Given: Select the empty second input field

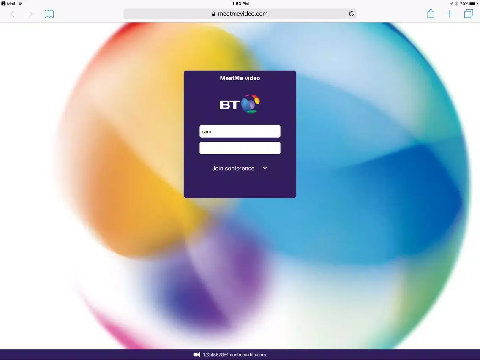Looking at the screenshot, I should pyautogui.click(x=240, y=148).
